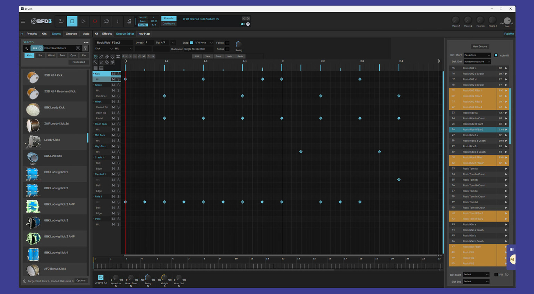Open the Slot Start 'Default' dropdown

pos(476,274)
